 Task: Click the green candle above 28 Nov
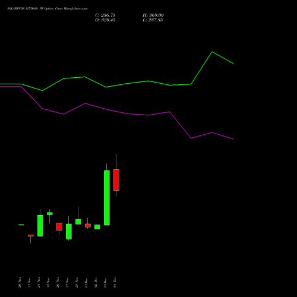pyautogui.click(x=78, y=222)
